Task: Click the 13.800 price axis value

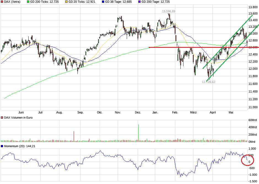Action: point(253,7)
